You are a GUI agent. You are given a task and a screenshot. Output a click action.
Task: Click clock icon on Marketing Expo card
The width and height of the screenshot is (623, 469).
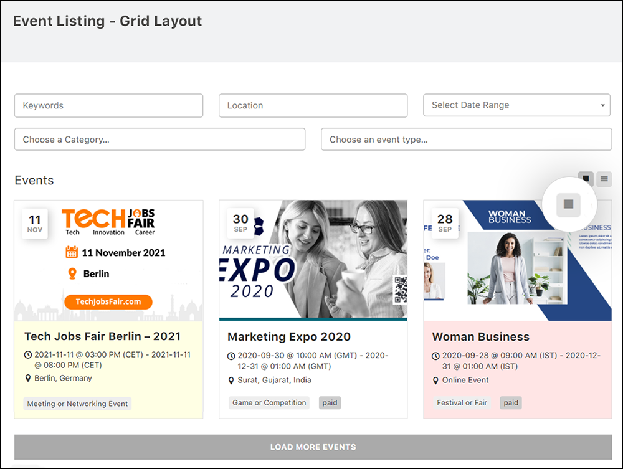click(231, 356)
